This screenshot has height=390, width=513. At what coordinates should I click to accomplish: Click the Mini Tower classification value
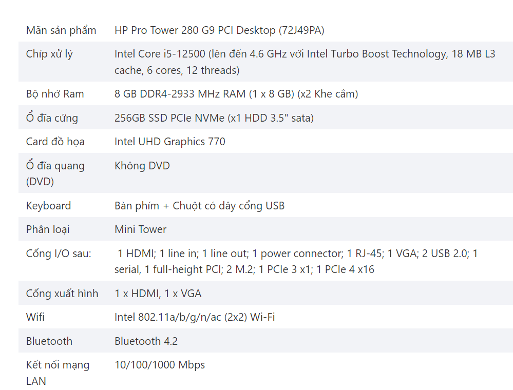[x=140, y=229]
